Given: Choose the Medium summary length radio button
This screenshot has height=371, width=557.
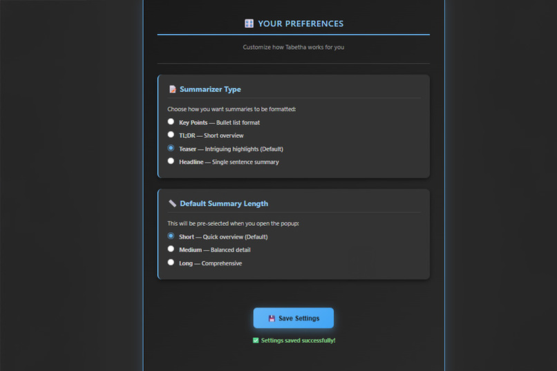Looking at the screenshot, I should [x=171, y=249].
